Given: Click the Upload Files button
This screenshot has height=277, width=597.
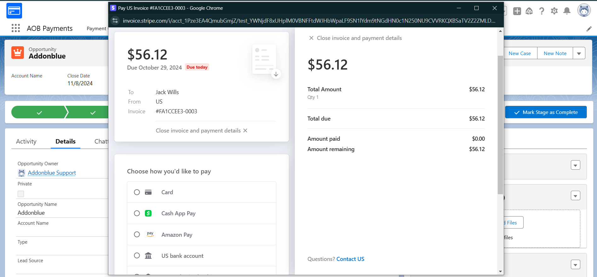Looking at the screenshot, I should pyautogui.click(x=513, y=223).
